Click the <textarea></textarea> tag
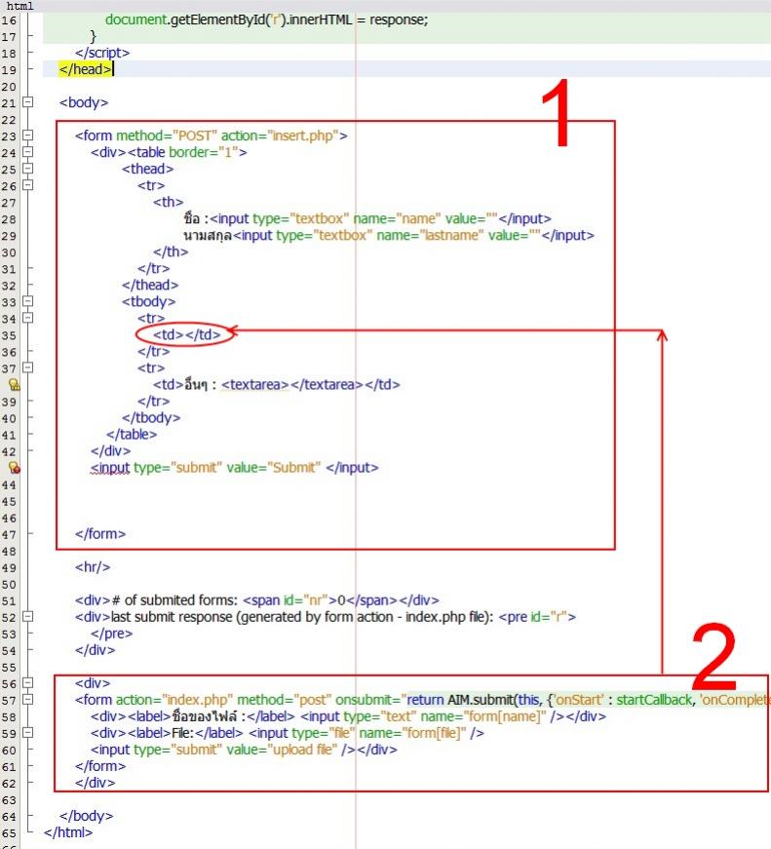This screenshot has height=849, width=771. [291, 384]
